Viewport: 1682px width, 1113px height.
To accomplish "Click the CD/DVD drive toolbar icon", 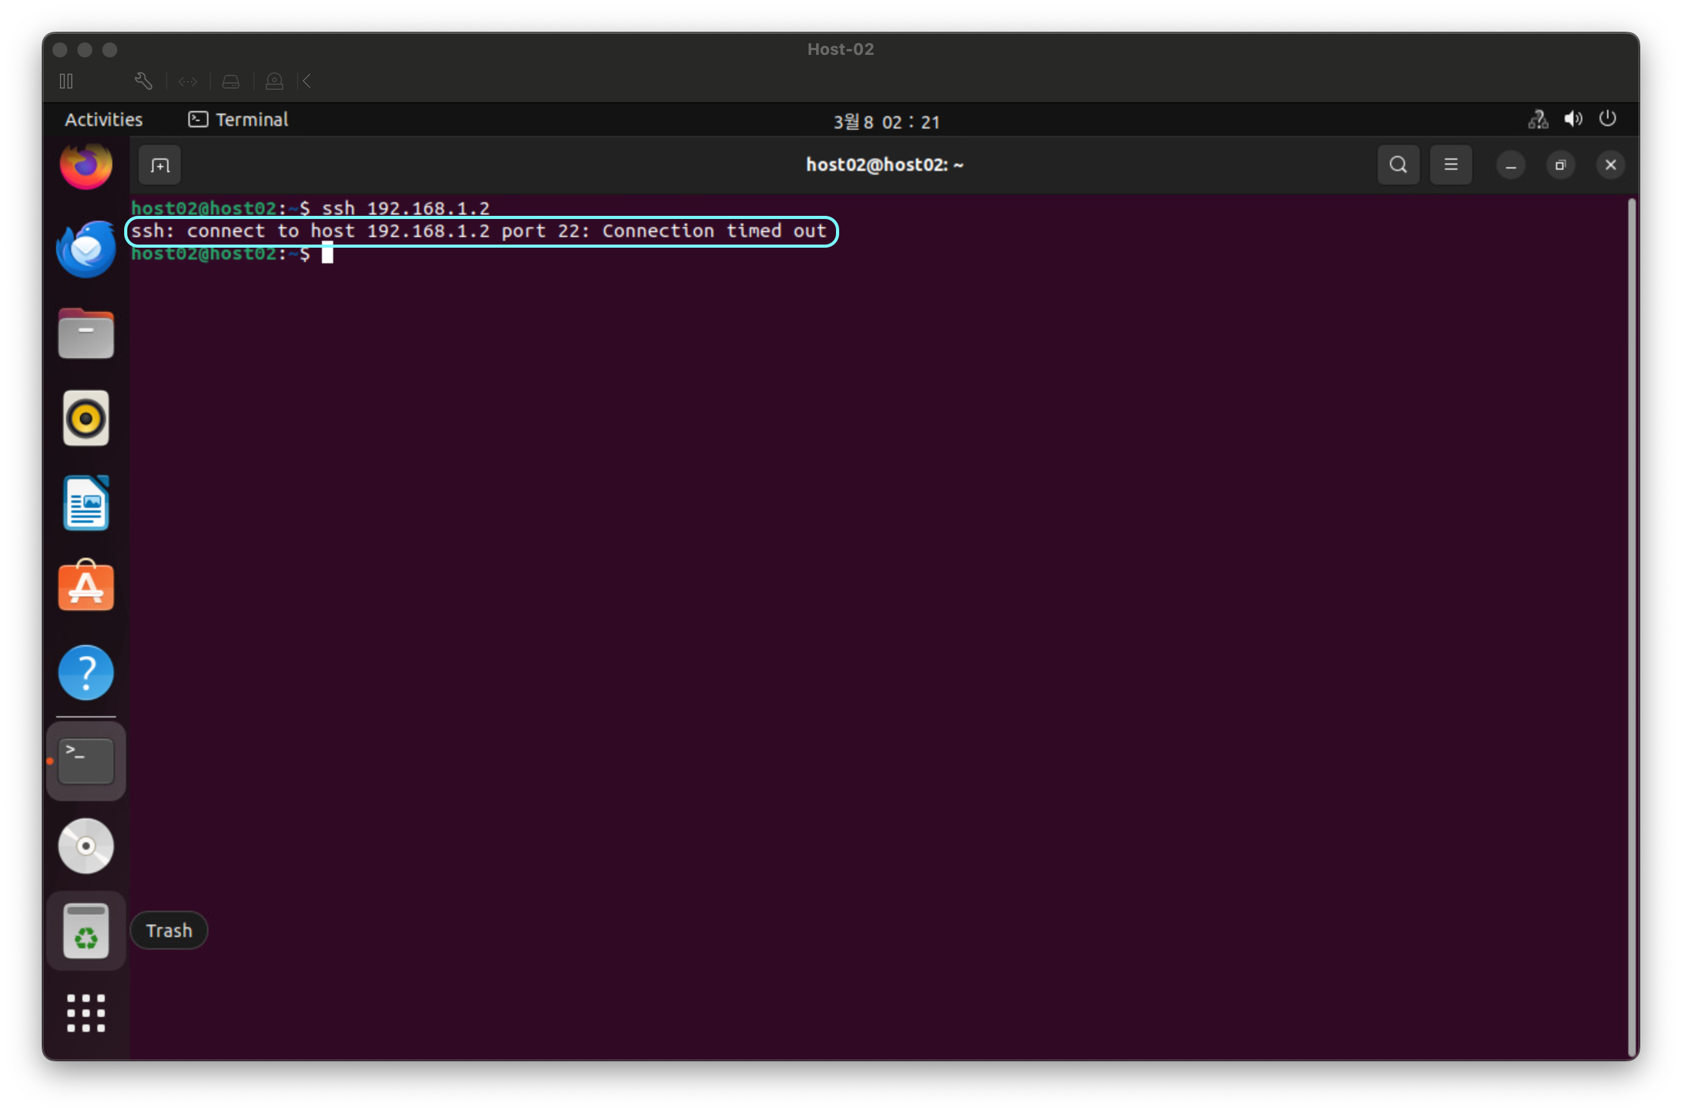I will coord(274,82).
